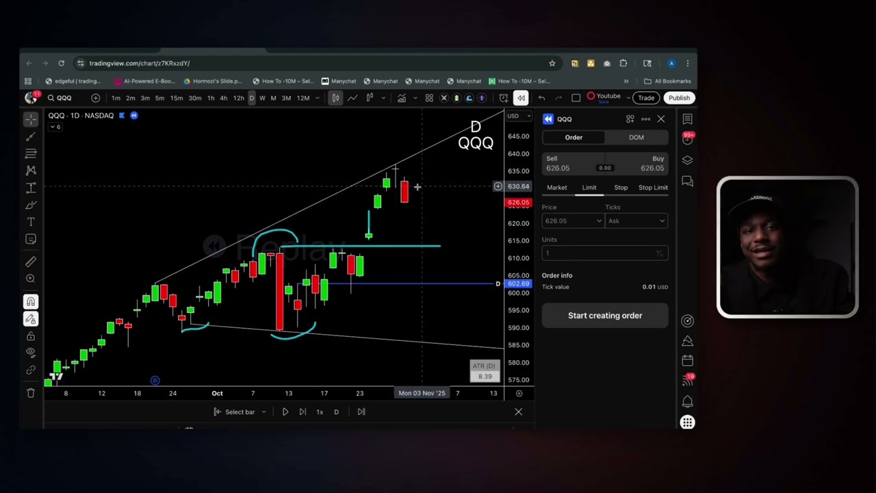Click the alert clock icon

[504, 98]
